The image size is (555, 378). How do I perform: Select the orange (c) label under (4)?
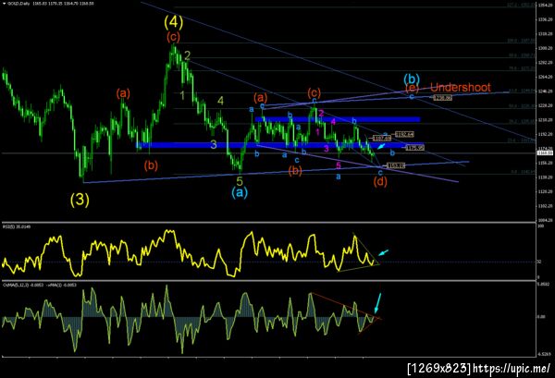(x=174, y=36)
